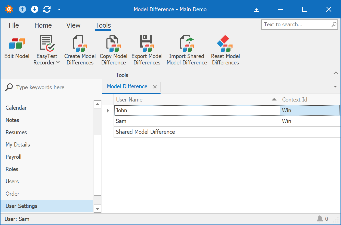The image size is (341, 225).
Task: Click Import Shared Model Difference
Action: tap(187, 43)
